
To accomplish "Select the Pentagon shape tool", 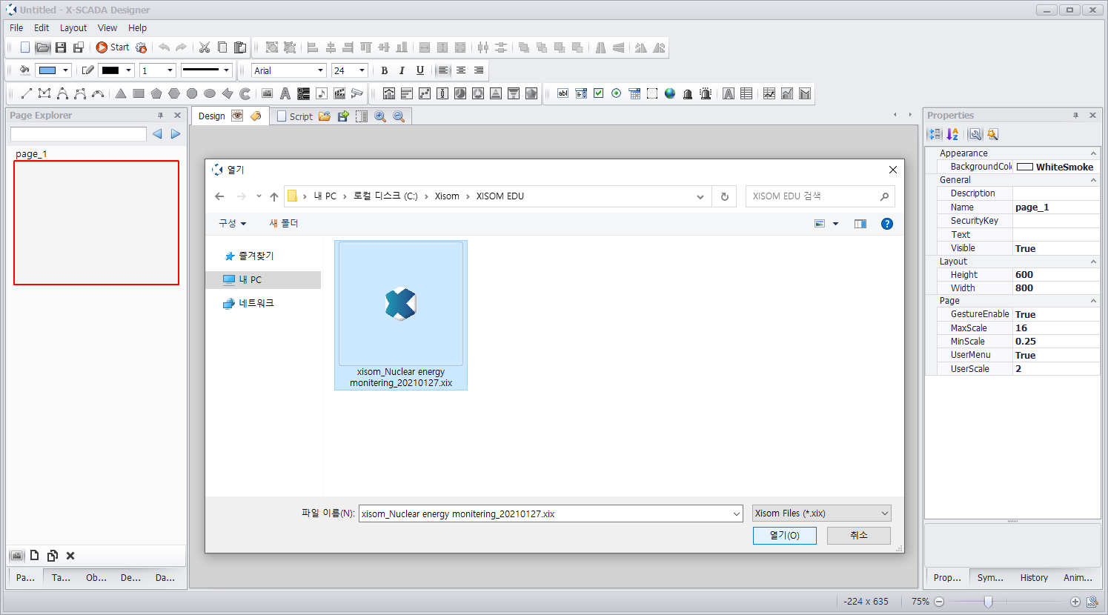I will [x=156, y=93].
